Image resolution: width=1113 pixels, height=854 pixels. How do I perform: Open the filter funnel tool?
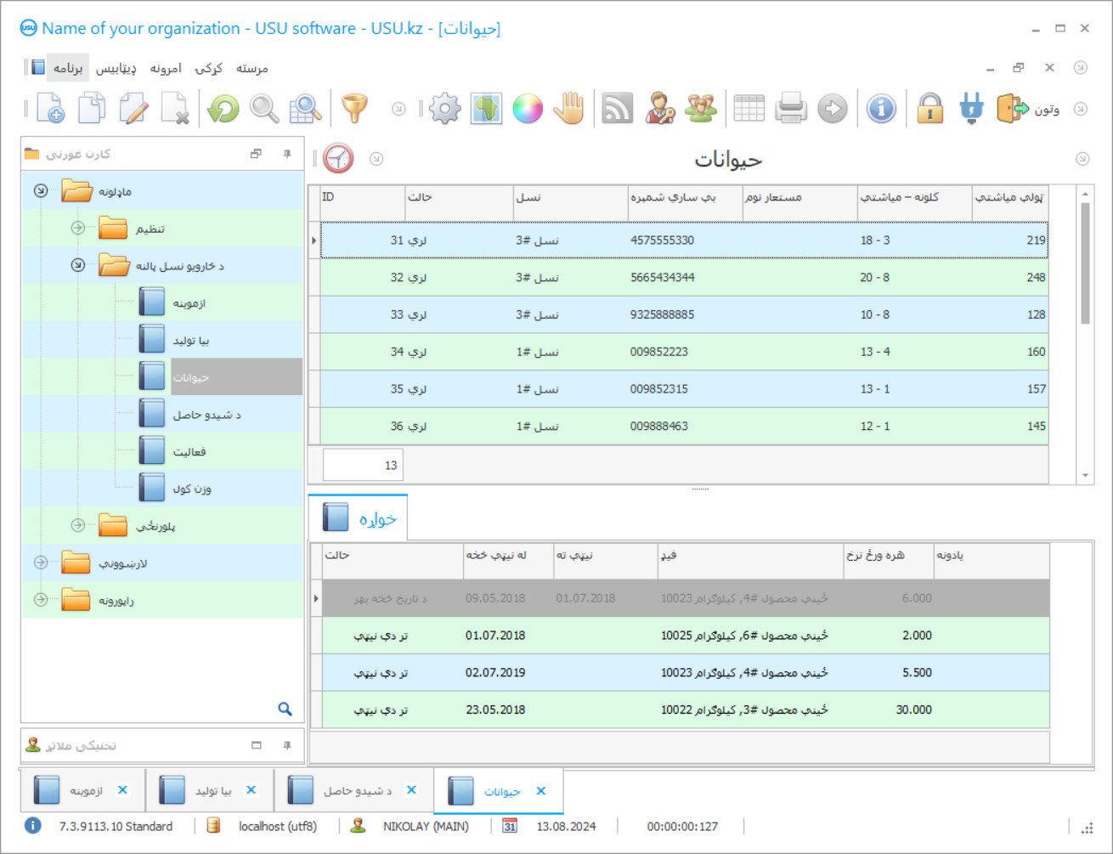tap(354, 109)
